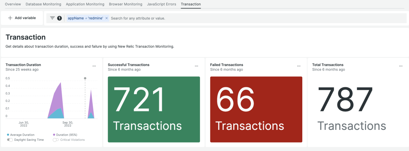Open Total Transactions widget options menu
Screen dimensions: 409x151
[x=401, y=66]
